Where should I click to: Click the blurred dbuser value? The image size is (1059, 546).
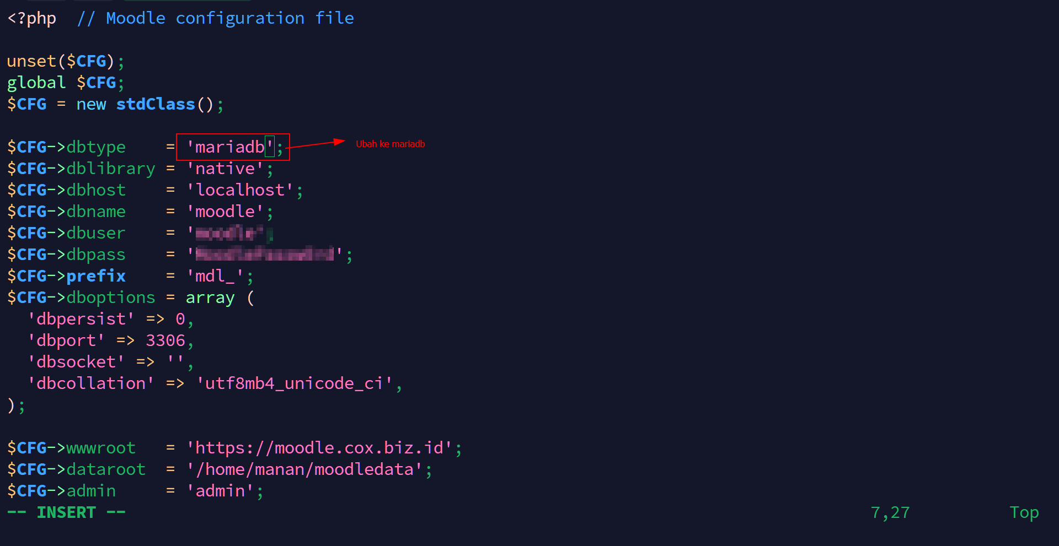coord(229,234)
